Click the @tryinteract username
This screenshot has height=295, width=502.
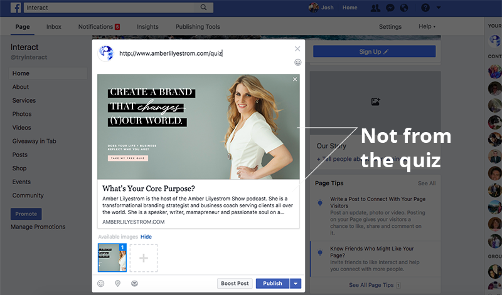pos(29,57)
